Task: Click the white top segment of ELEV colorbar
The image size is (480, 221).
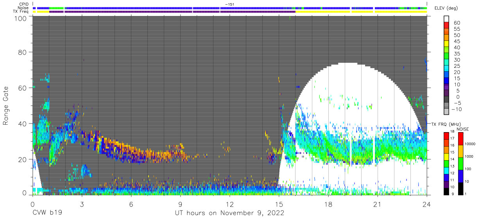Action: pos(446,19)
